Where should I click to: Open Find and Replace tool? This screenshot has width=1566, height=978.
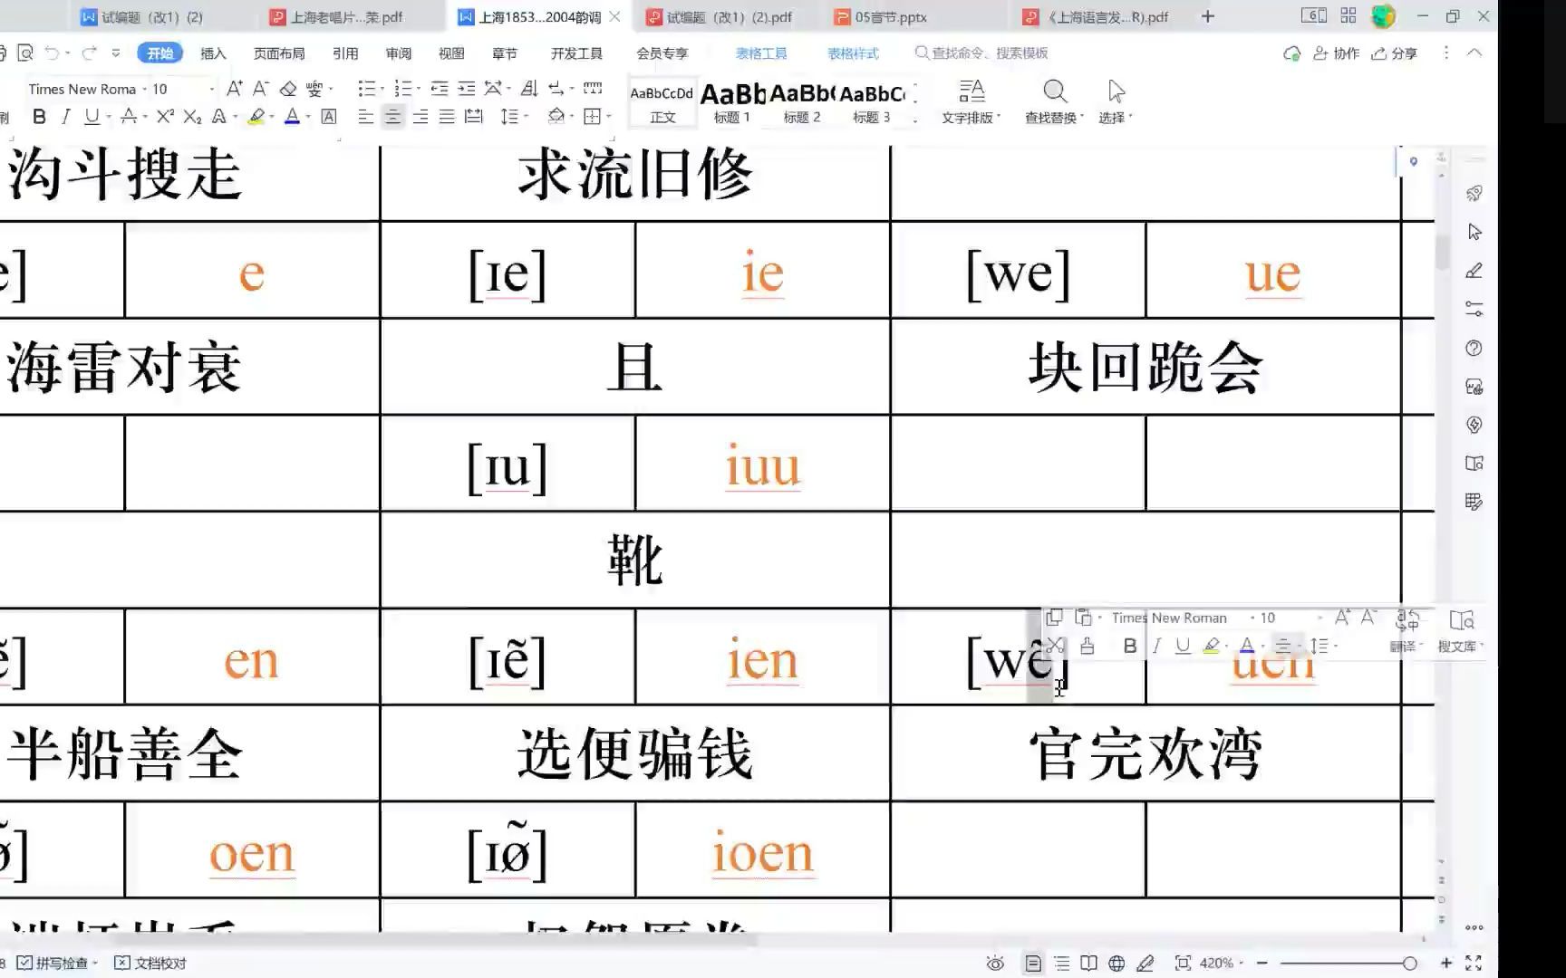1054,101
